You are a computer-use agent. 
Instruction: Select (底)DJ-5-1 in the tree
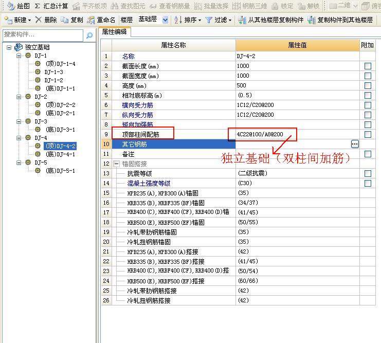click(x=60, y=171)
